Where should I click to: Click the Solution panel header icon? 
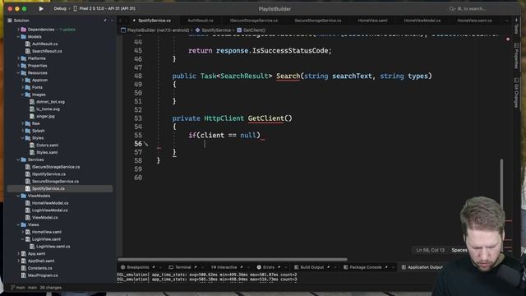tap(10, 21)
